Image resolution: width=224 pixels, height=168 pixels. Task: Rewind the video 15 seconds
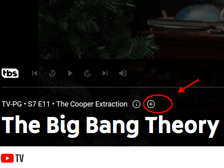pyautogui.click(x=52, y=73)
